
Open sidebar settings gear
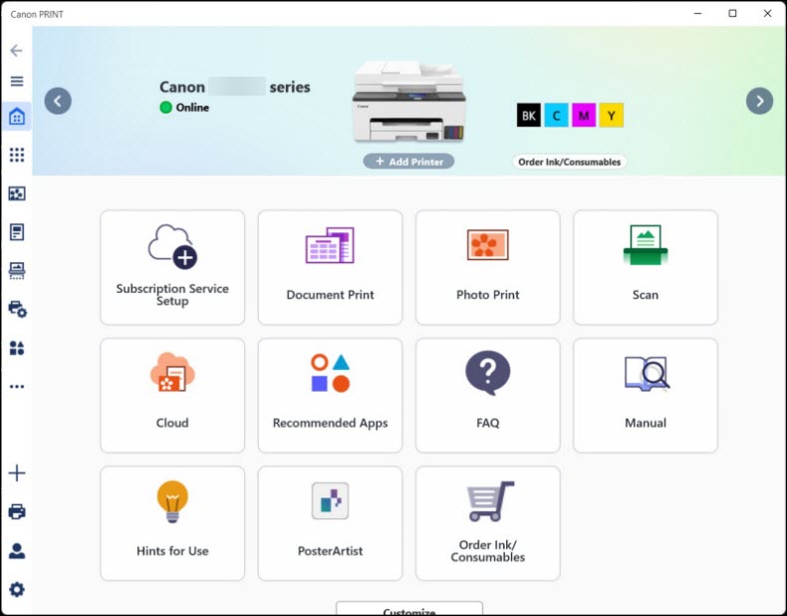click(x=17, y=589)
